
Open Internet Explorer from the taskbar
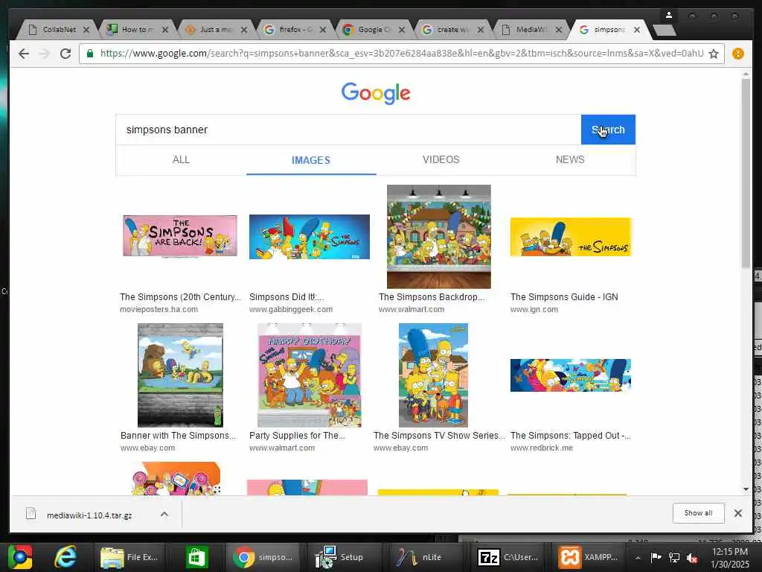(65, 557)
